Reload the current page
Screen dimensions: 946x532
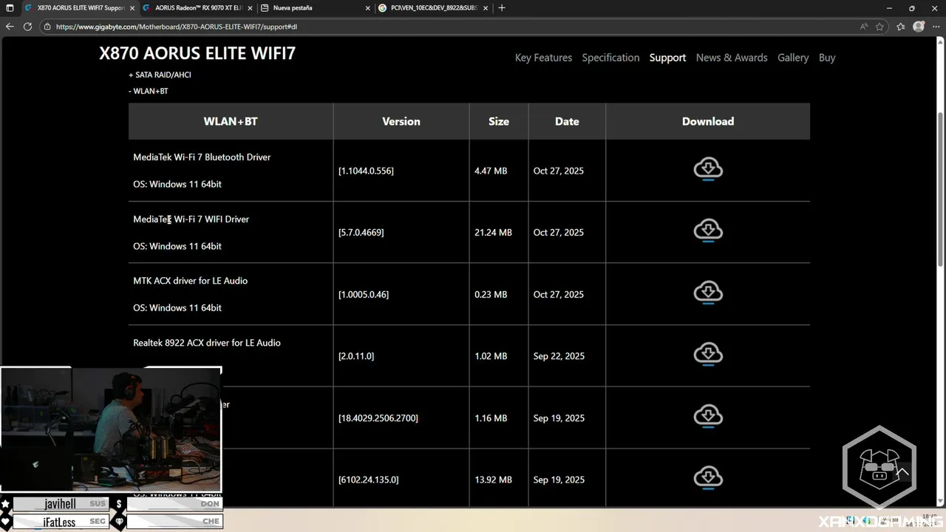point(27,26)
